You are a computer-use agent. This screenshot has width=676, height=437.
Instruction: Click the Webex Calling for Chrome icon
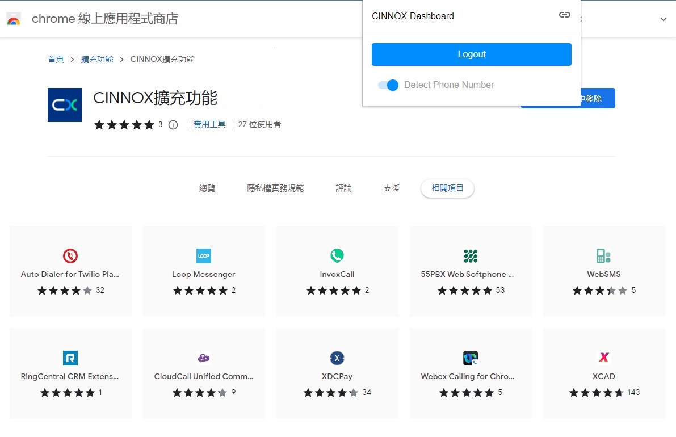[471, 358]
